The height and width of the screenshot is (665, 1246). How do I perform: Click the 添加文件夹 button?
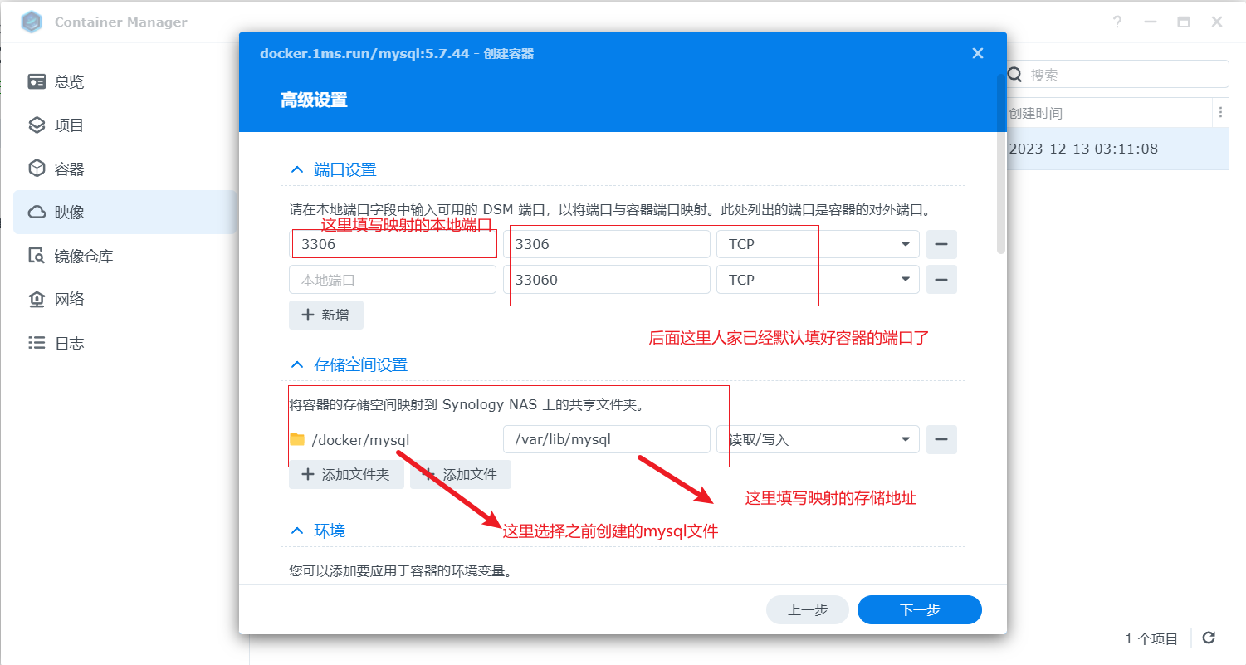coord(346,474)
